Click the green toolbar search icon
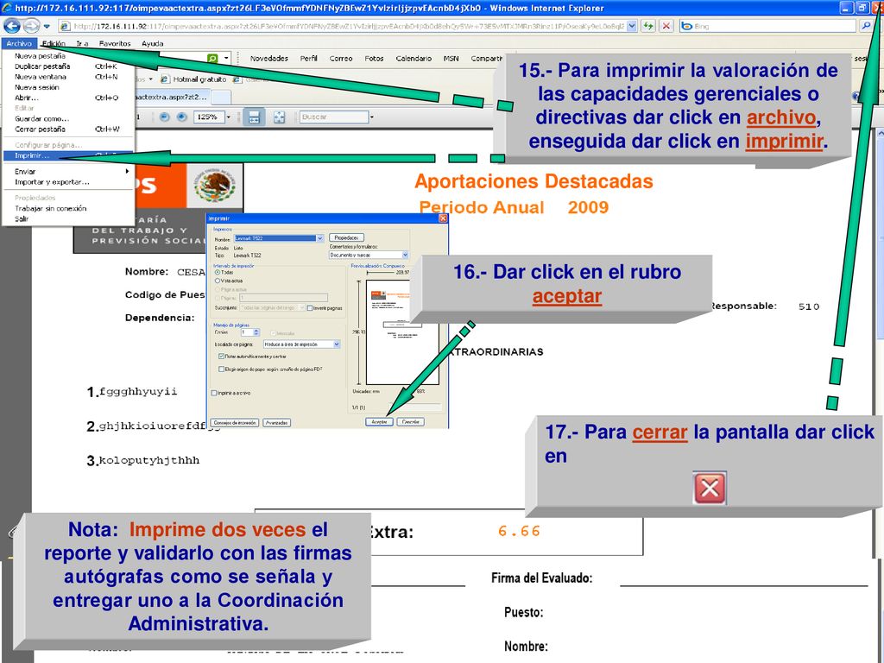The width and height of the screenshot is (884, 663). (212, 58)
